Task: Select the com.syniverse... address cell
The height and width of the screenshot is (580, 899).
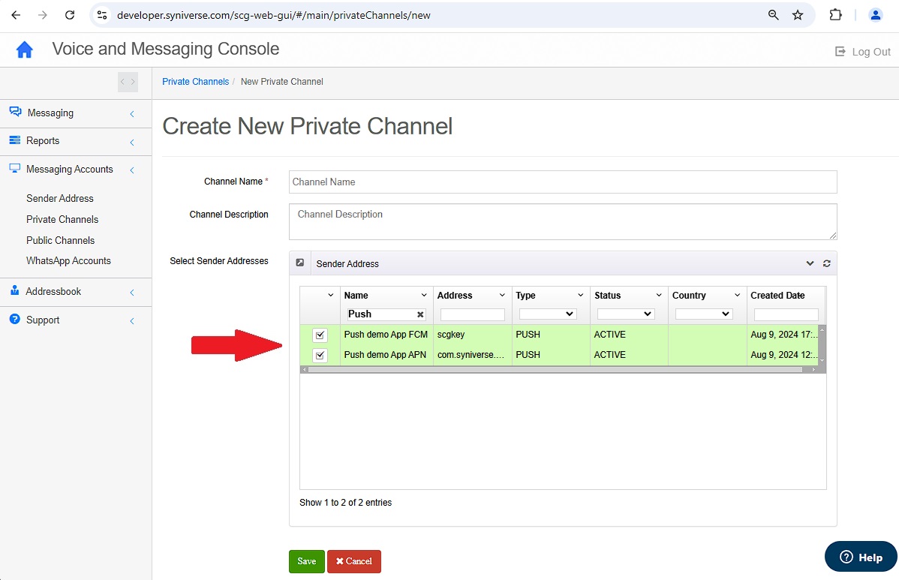Action: 473,356
